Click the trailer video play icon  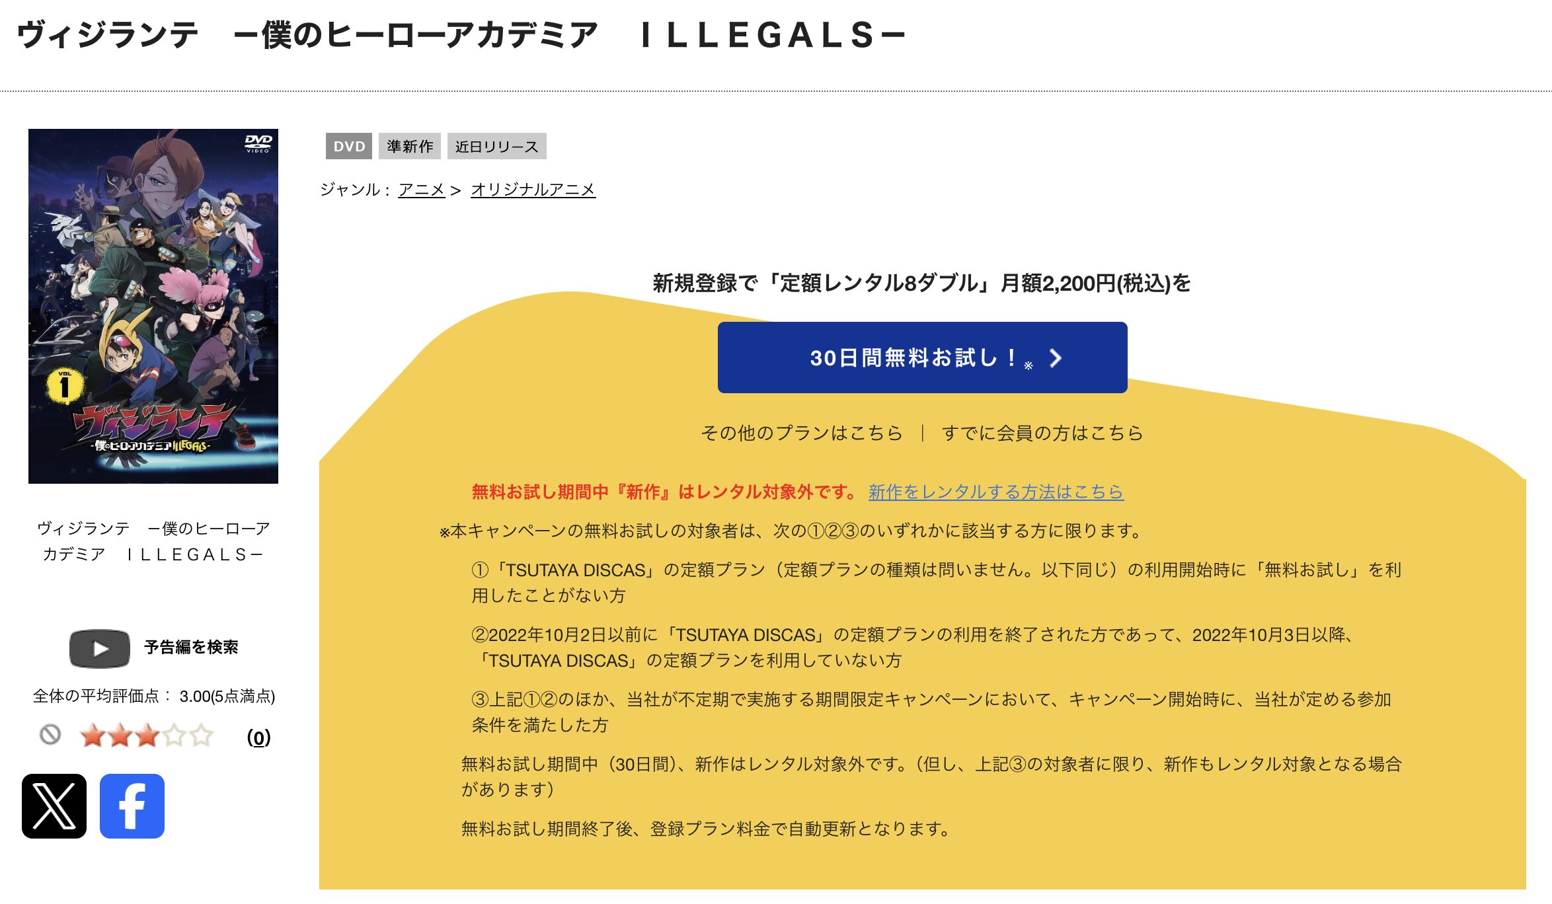tap(100, 648)
